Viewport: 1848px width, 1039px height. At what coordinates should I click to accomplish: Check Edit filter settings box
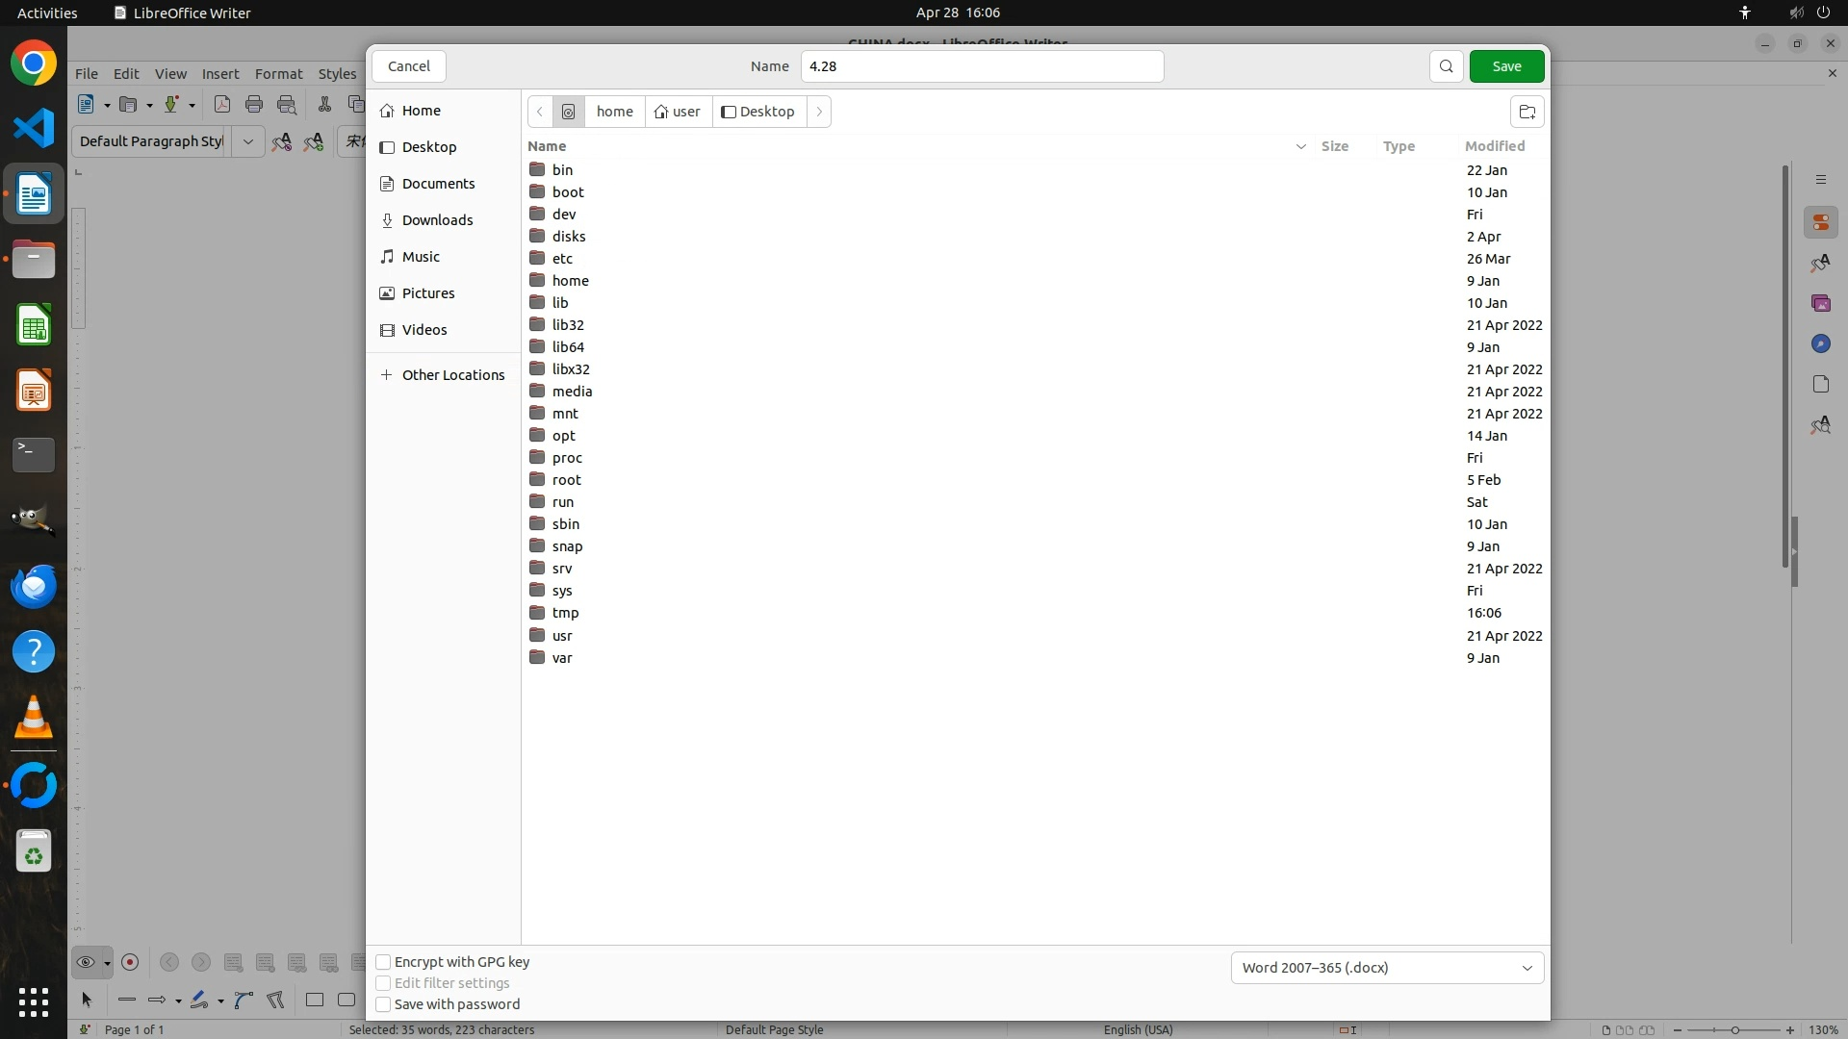(x=383, y=983)
